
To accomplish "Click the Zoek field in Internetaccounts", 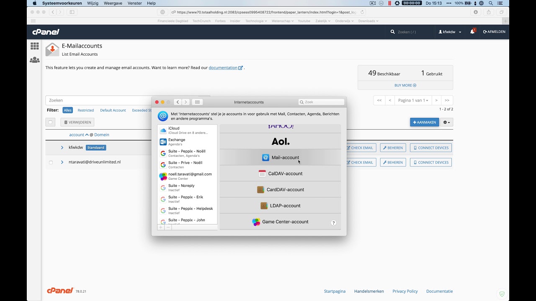I will (322, 102).
